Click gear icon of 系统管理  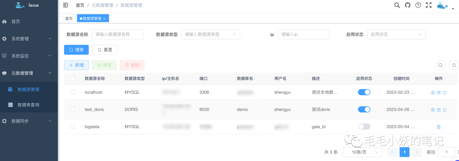pyautogui.click(x=4, y=39)
